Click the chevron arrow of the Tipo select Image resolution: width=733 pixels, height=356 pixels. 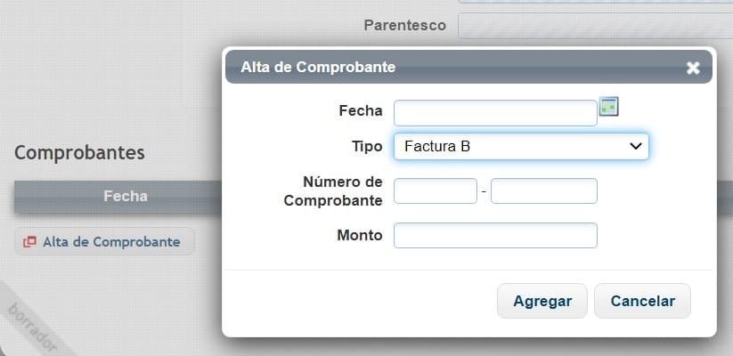[636, 146]
